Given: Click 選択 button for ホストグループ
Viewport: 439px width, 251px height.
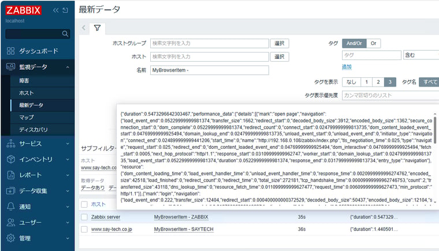Looking at the screenshot, I should pos(280,43).
